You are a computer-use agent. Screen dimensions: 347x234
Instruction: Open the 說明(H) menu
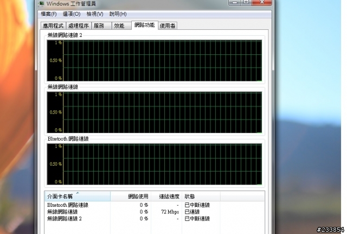(x=118, y=14)
